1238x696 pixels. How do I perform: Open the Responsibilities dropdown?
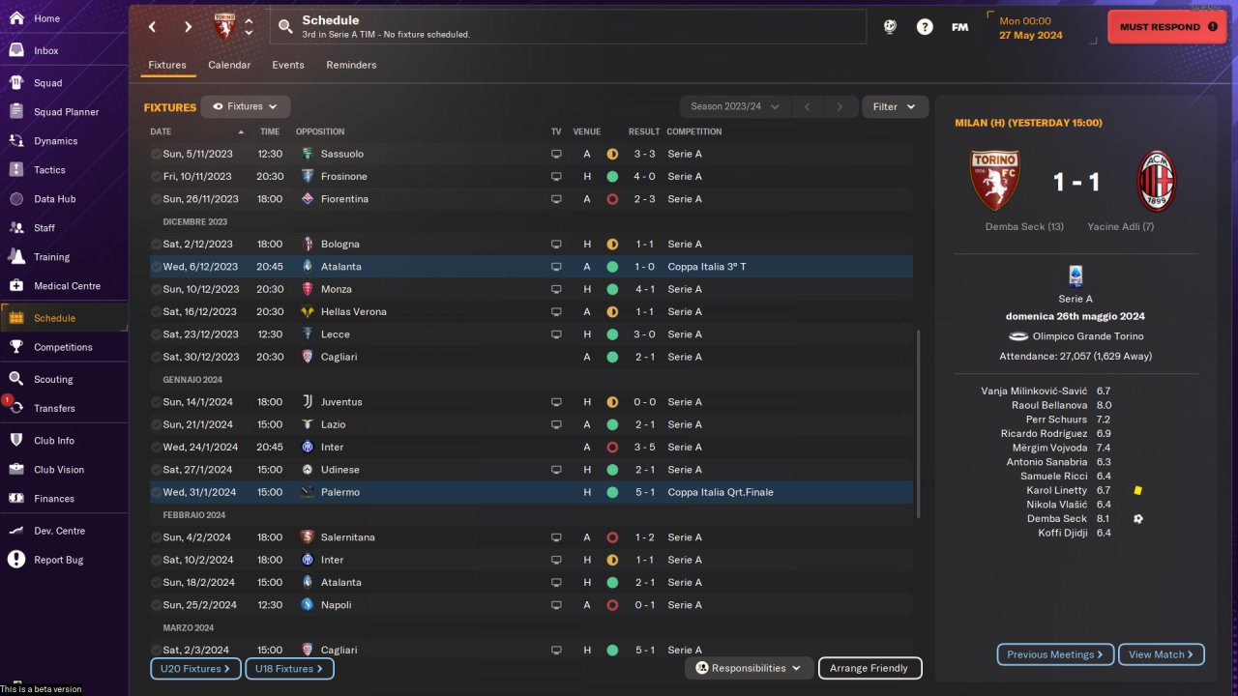[x=749, y=668]
